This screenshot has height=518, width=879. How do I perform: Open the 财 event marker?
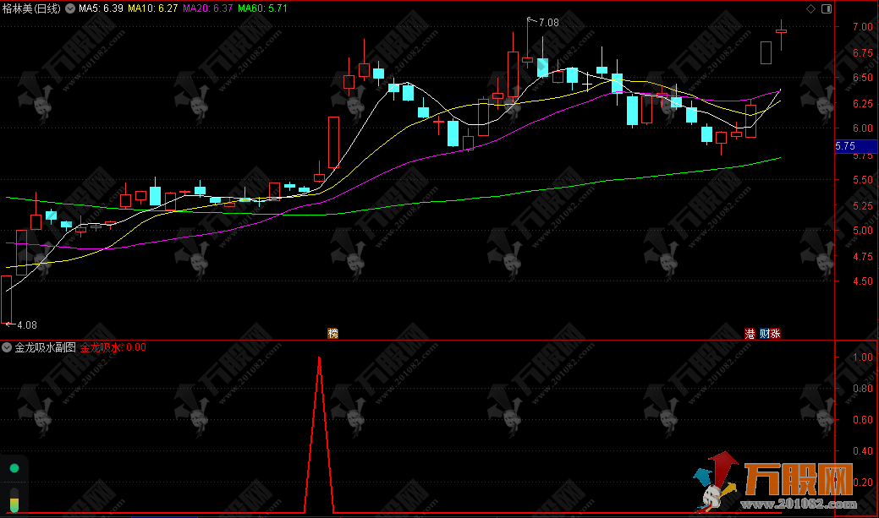765,334
